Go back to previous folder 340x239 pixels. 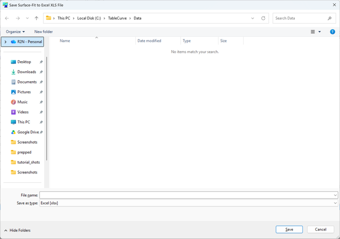(7, 18)
